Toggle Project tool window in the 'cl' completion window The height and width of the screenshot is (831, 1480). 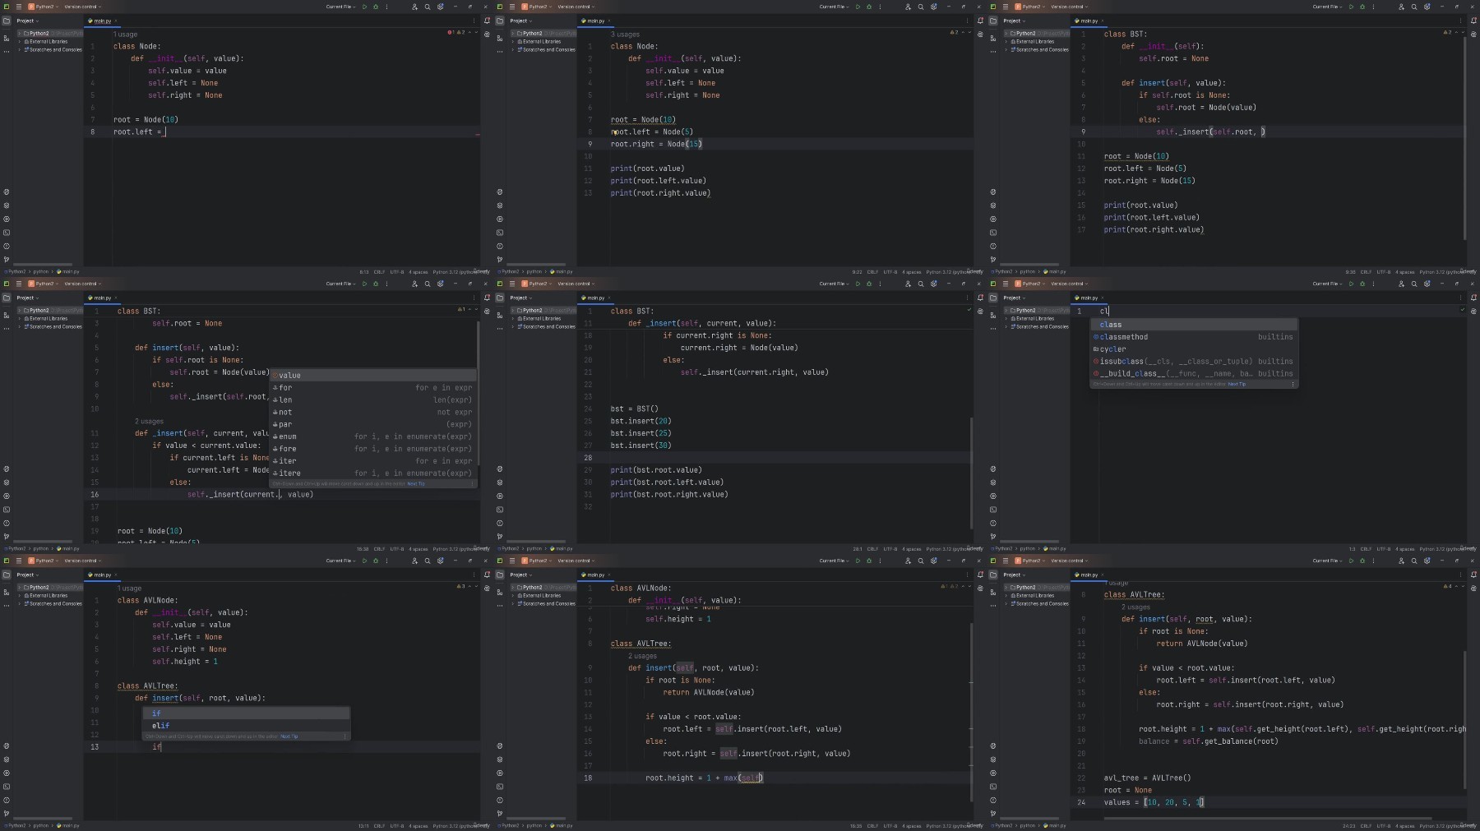click(x=993, y=298)
